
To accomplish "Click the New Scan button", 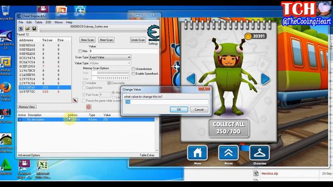I will [87, 40].
